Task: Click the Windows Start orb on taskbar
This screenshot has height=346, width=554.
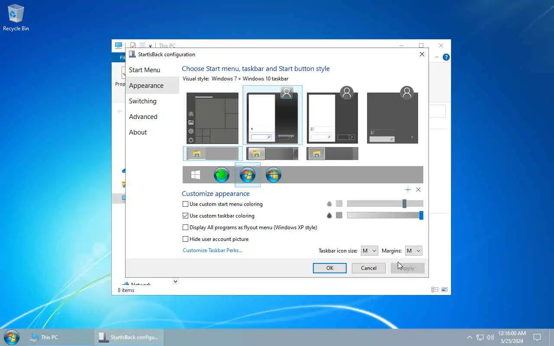Action: [x=11, y=337]
